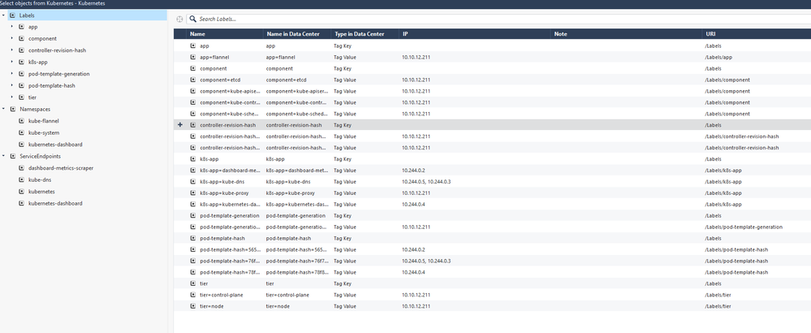The image size is (811, 333).
Task: Click the icon next to app=flannel row
Action: tap(193, 58)
